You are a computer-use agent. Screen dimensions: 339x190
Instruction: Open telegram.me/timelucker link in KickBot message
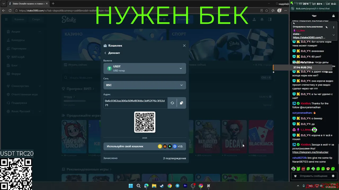point(310,152)
